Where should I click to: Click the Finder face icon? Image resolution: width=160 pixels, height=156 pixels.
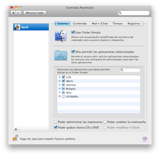(x=61, y=36)
